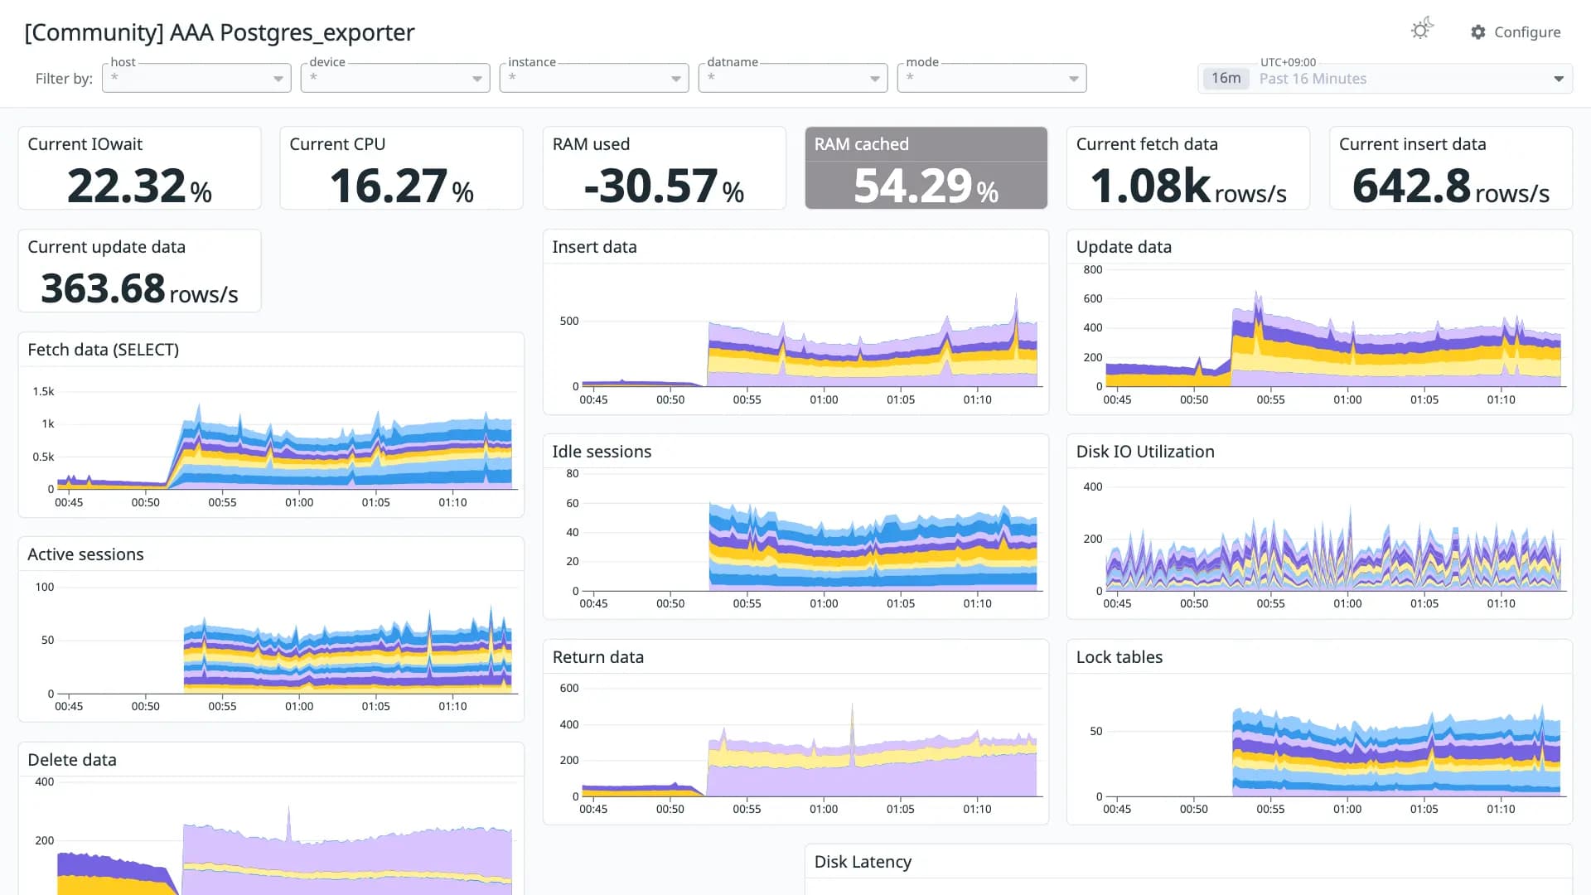The width and height of the screenshot is (1591, 895).
Task: Click the Fetch data (SELECT) chart title
Action: pos(103,350)
